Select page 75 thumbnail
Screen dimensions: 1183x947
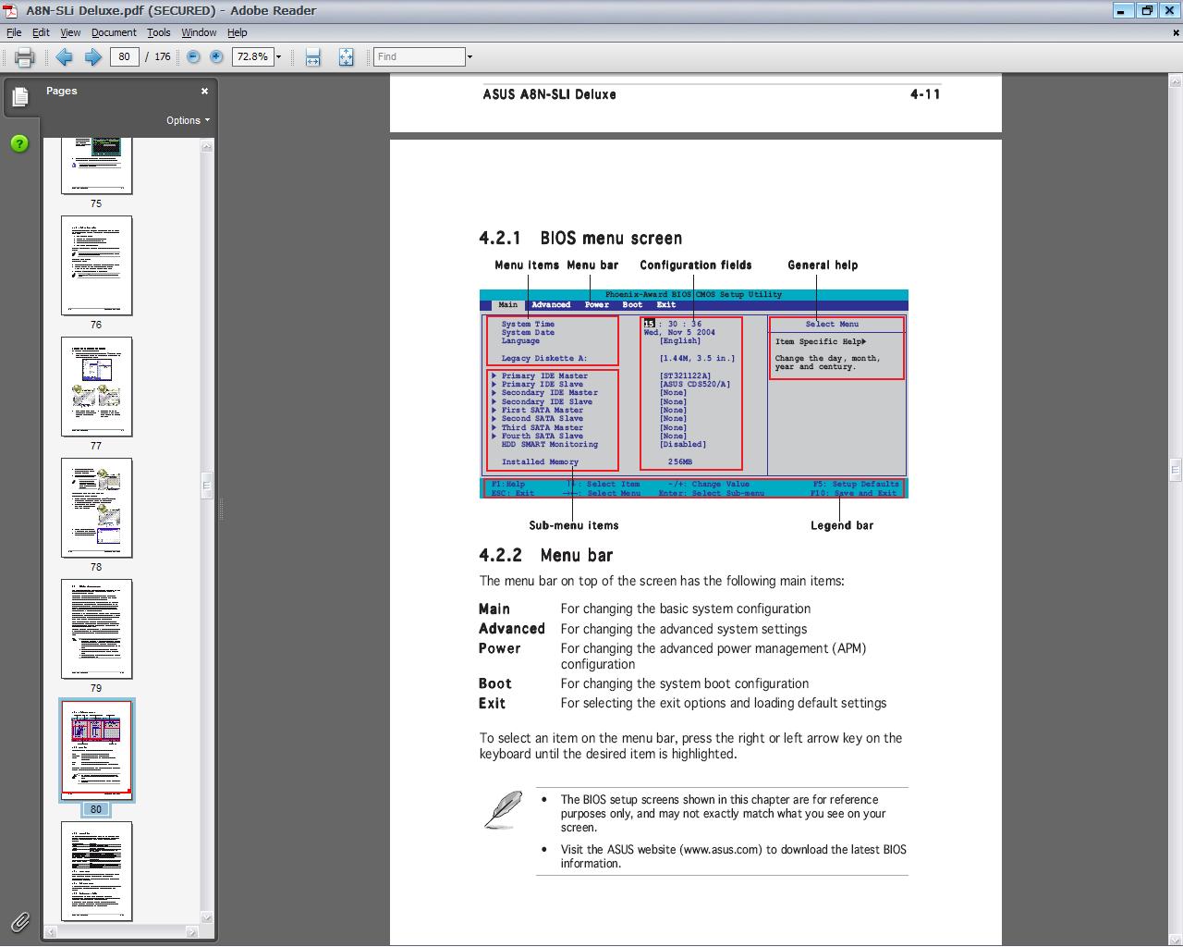pyautogui.click(x=96, y=166)
